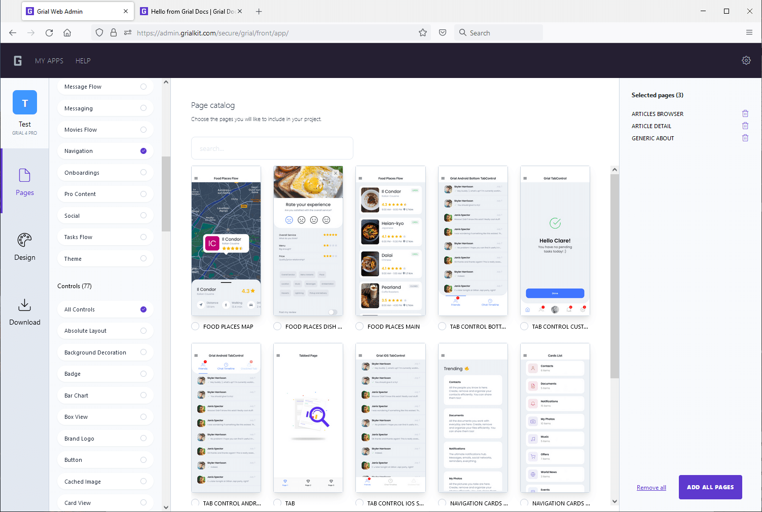Click the Download sidebar icon
The height and width of the screenshot is (512, 762).
(x=24, y=311)
